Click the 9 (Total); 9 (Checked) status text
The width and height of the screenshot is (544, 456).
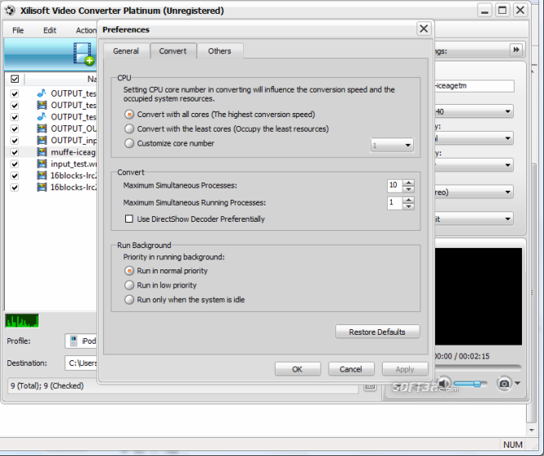click(47, 386)
